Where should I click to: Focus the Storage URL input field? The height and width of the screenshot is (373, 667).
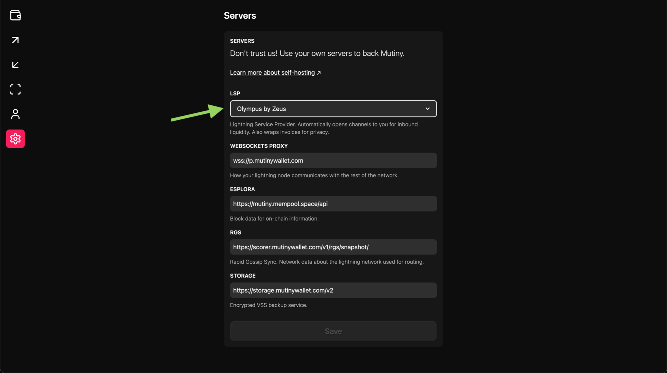[x=333, y=290]
